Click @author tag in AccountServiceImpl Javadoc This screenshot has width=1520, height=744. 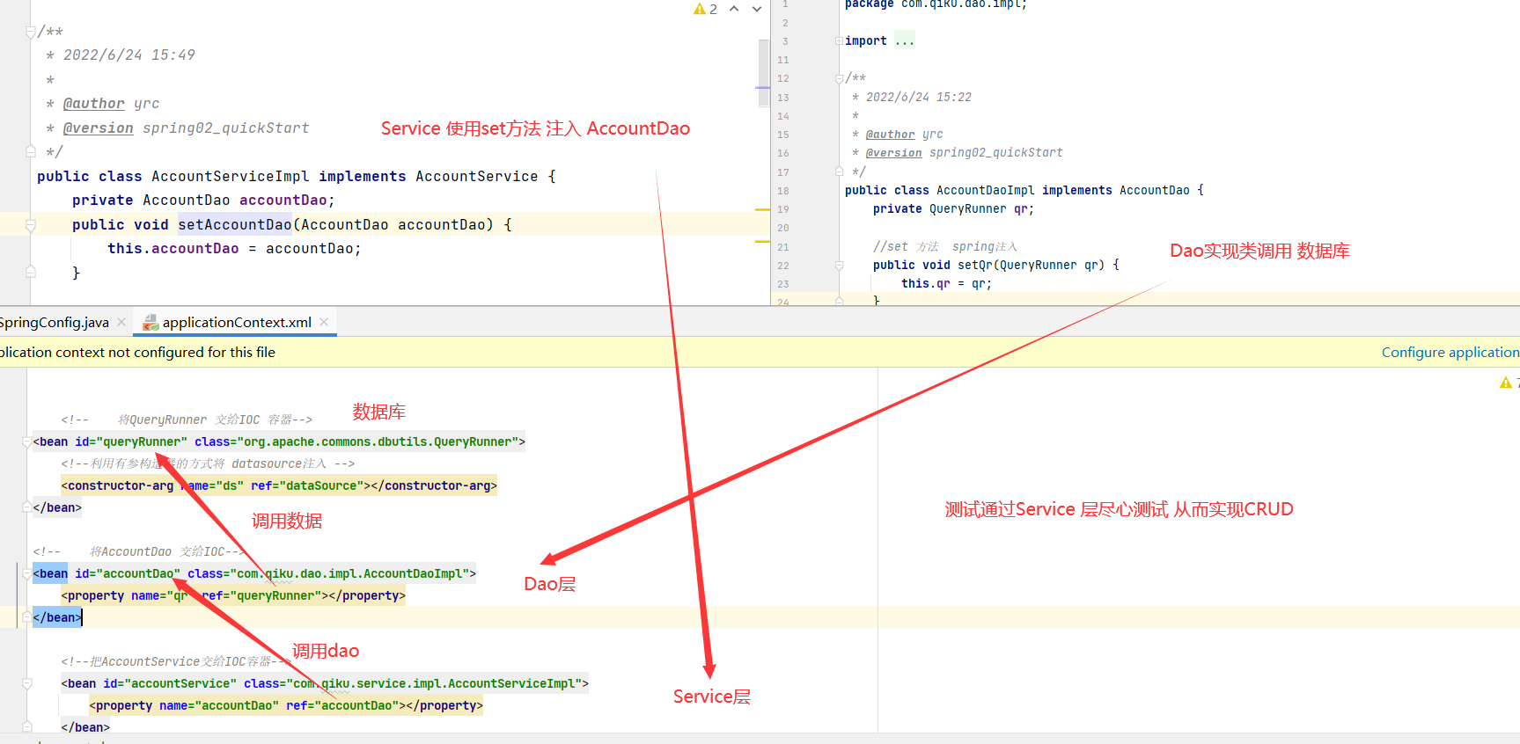point(94,104)
